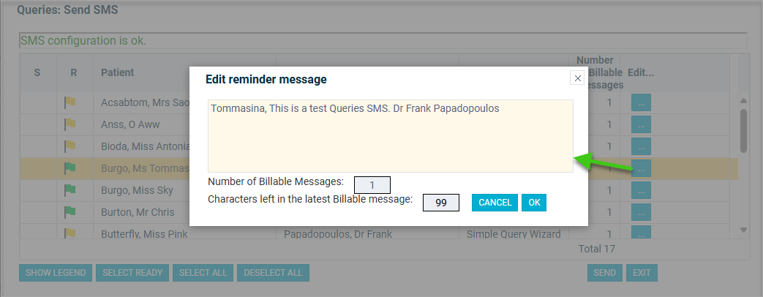Select the Number of Billable Messages field

coord(372,185)
